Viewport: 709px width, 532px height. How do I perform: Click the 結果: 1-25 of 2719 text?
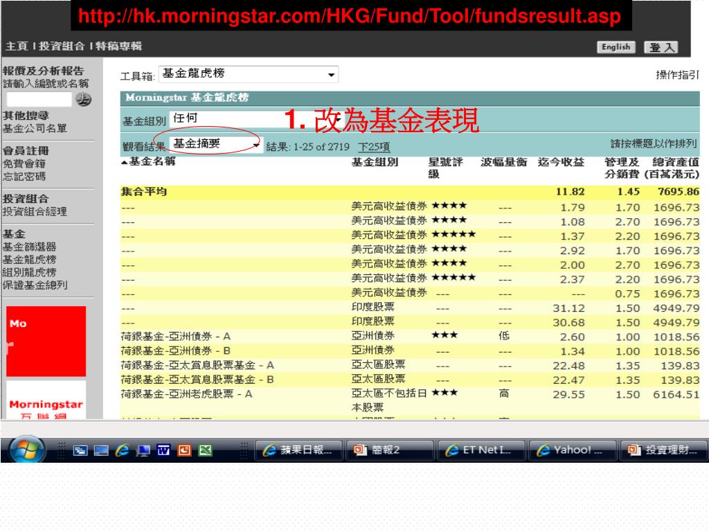308,147
